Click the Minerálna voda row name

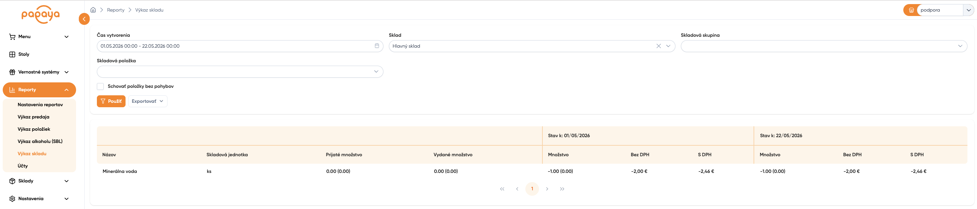(x=119, y=172)
